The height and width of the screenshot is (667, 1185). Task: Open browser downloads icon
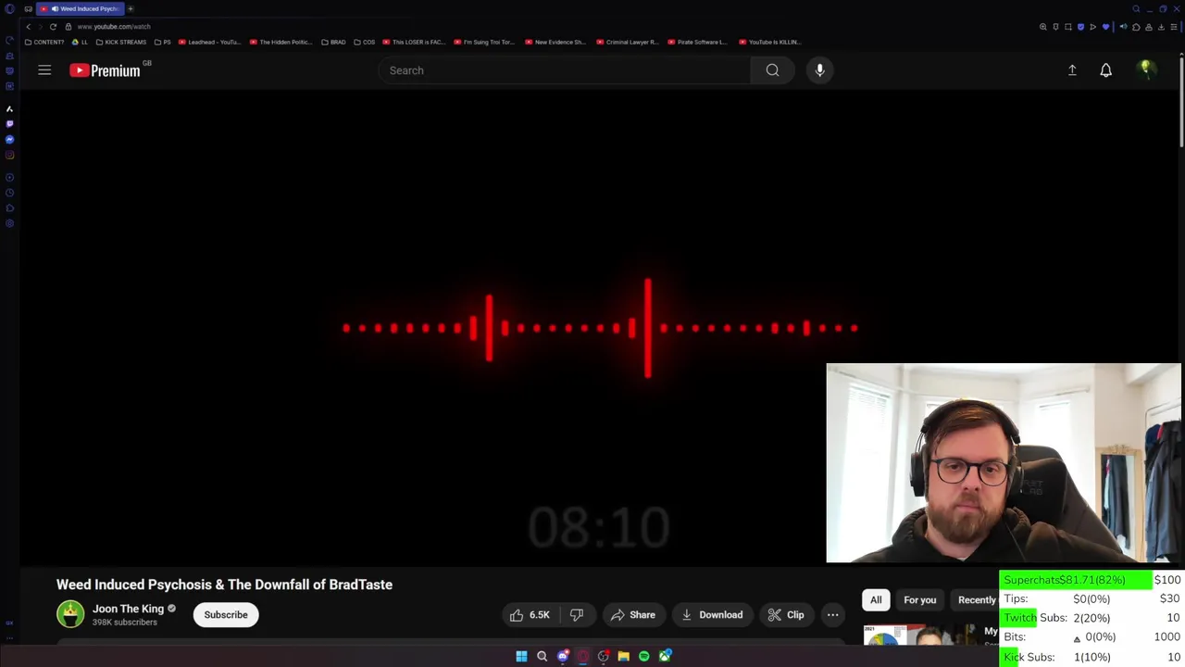(x=1161, y=27)
